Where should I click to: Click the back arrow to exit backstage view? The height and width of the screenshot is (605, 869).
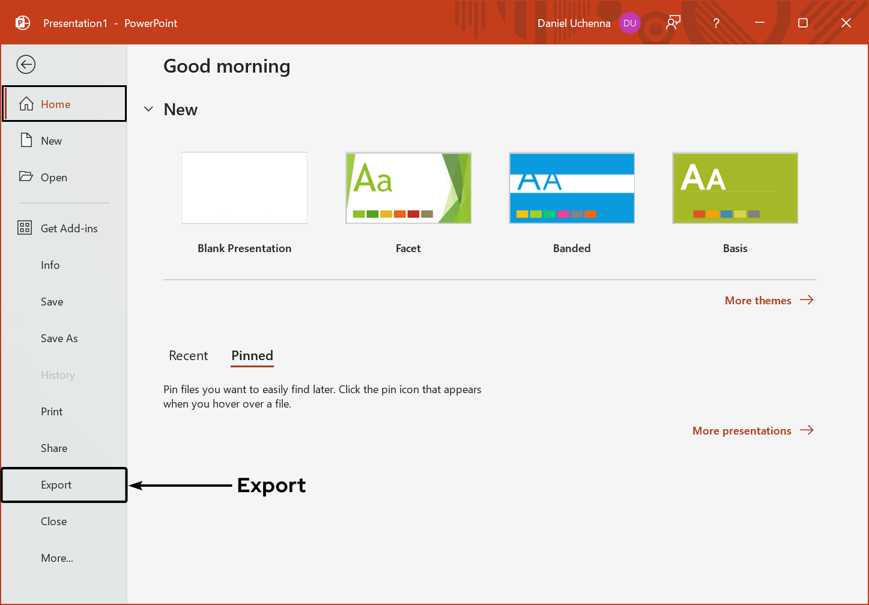click(x=26, y=64)
